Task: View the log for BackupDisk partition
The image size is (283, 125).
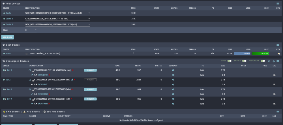Action: (274, 75)
